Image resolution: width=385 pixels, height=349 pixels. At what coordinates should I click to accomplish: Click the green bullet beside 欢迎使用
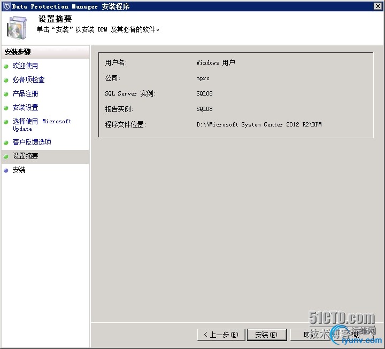click(x=6, y=66)
